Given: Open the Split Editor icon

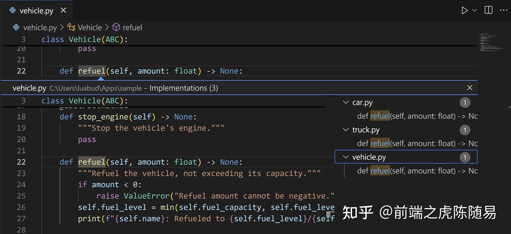Looking at the screenshot, I should pos(488,10).
